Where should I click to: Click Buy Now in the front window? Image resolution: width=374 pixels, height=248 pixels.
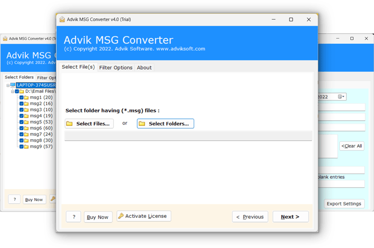pyautogui.click(x=98, y=217)
